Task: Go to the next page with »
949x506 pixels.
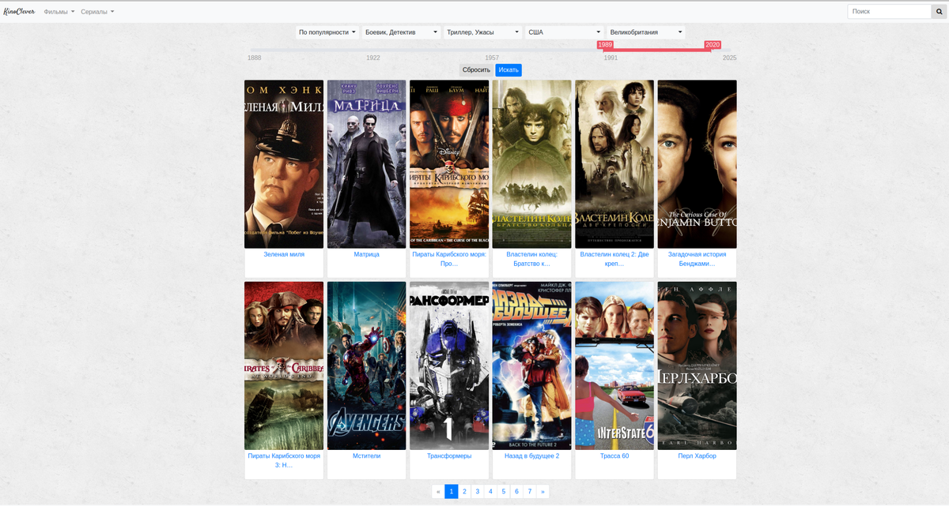Action: 543,491
